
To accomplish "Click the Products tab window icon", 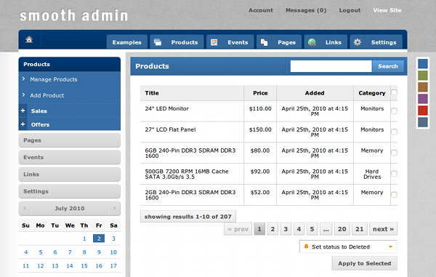I will coord(158,42).
